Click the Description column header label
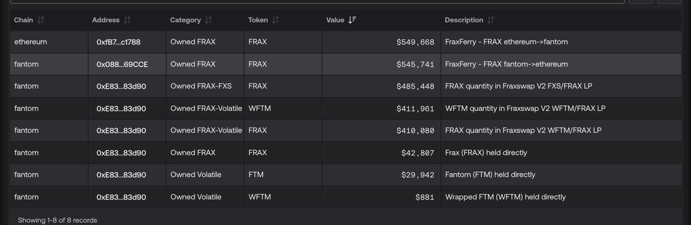The width and height of the screenshot is (691, 225). 464,20
